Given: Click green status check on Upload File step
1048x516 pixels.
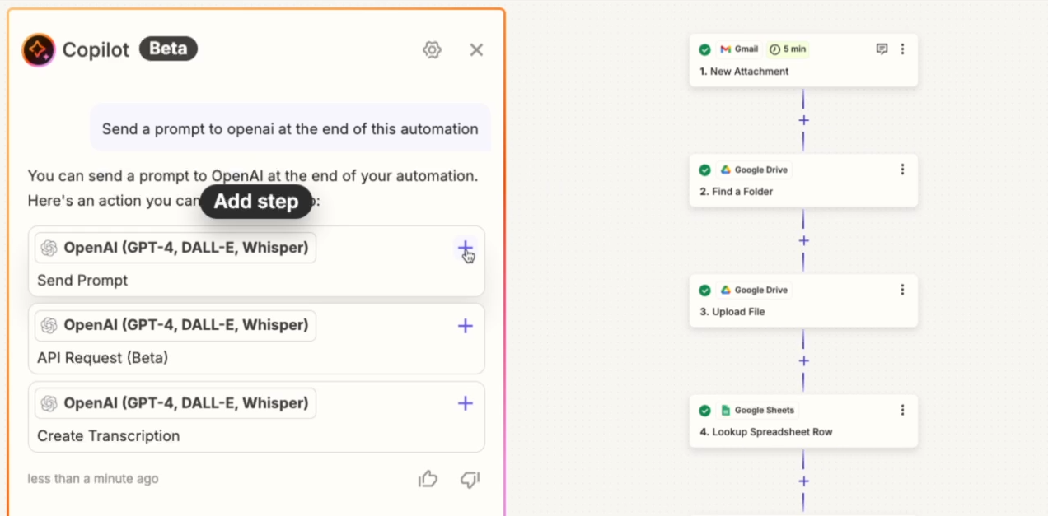Looking at the screenshot, I should (704, 290).
